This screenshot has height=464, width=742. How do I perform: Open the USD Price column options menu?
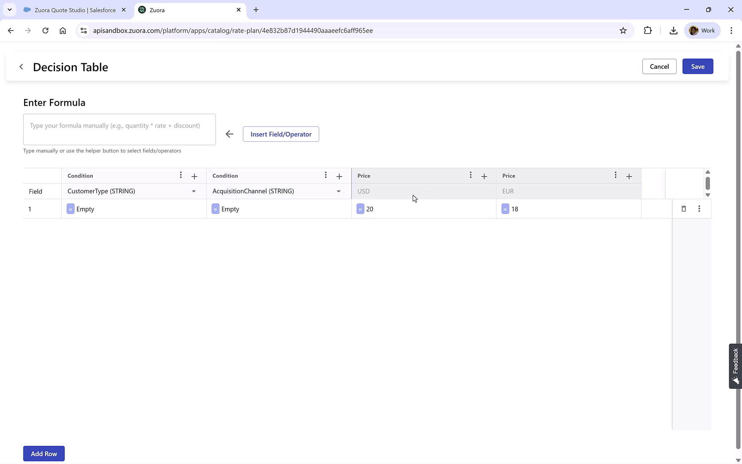pos(471,175)
